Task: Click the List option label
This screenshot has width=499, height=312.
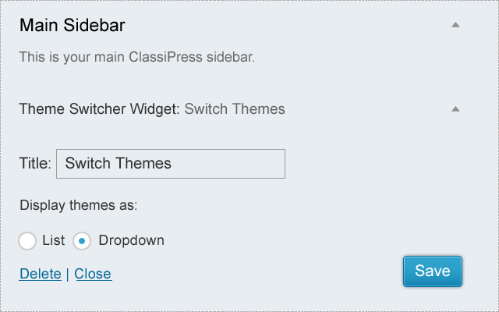Action: click(54, 240)
